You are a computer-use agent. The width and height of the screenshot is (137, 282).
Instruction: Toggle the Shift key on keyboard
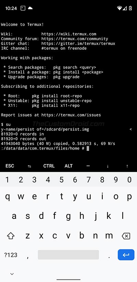point(11,236)
